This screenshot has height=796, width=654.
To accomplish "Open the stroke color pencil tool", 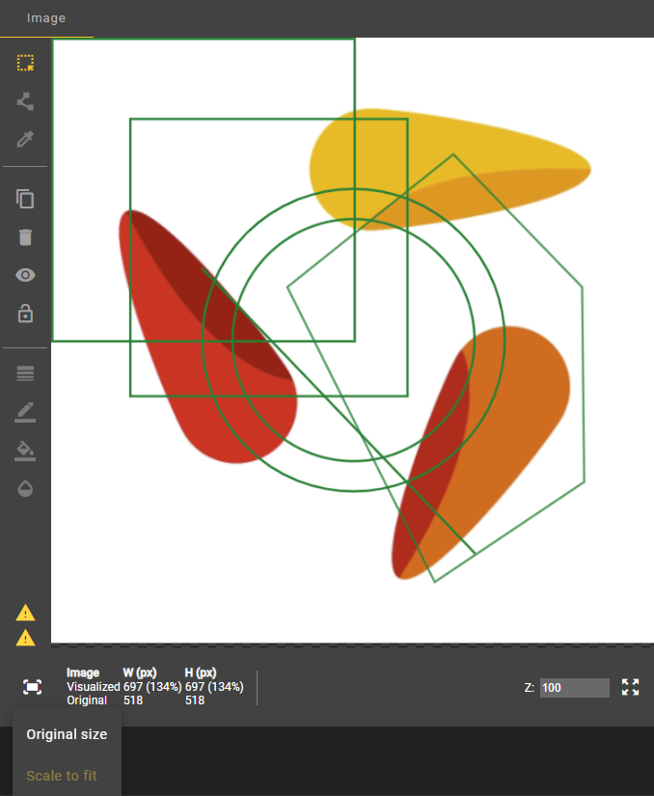I will tap(25, 412).
